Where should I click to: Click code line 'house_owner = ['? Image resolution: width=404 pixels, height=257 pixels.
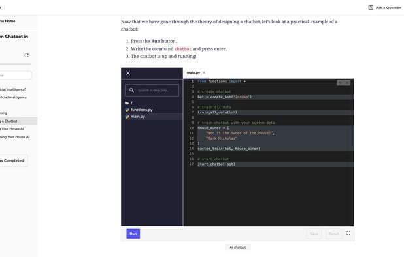[213, 128]
